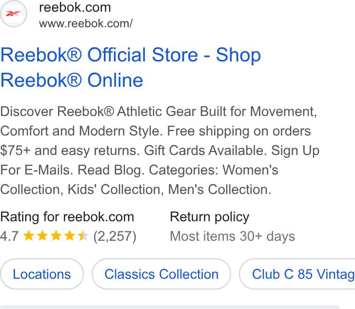Open the reebok.com site name
The image size is (355, 309).
tap(75, 7)
